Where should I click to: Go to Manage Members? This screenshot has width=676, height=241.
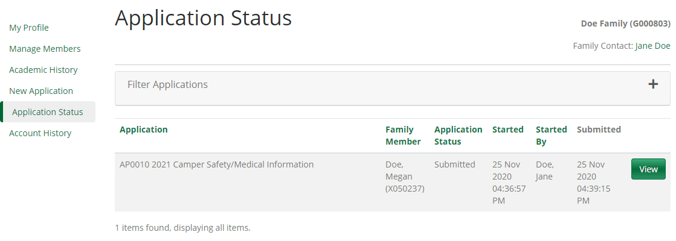45,49
